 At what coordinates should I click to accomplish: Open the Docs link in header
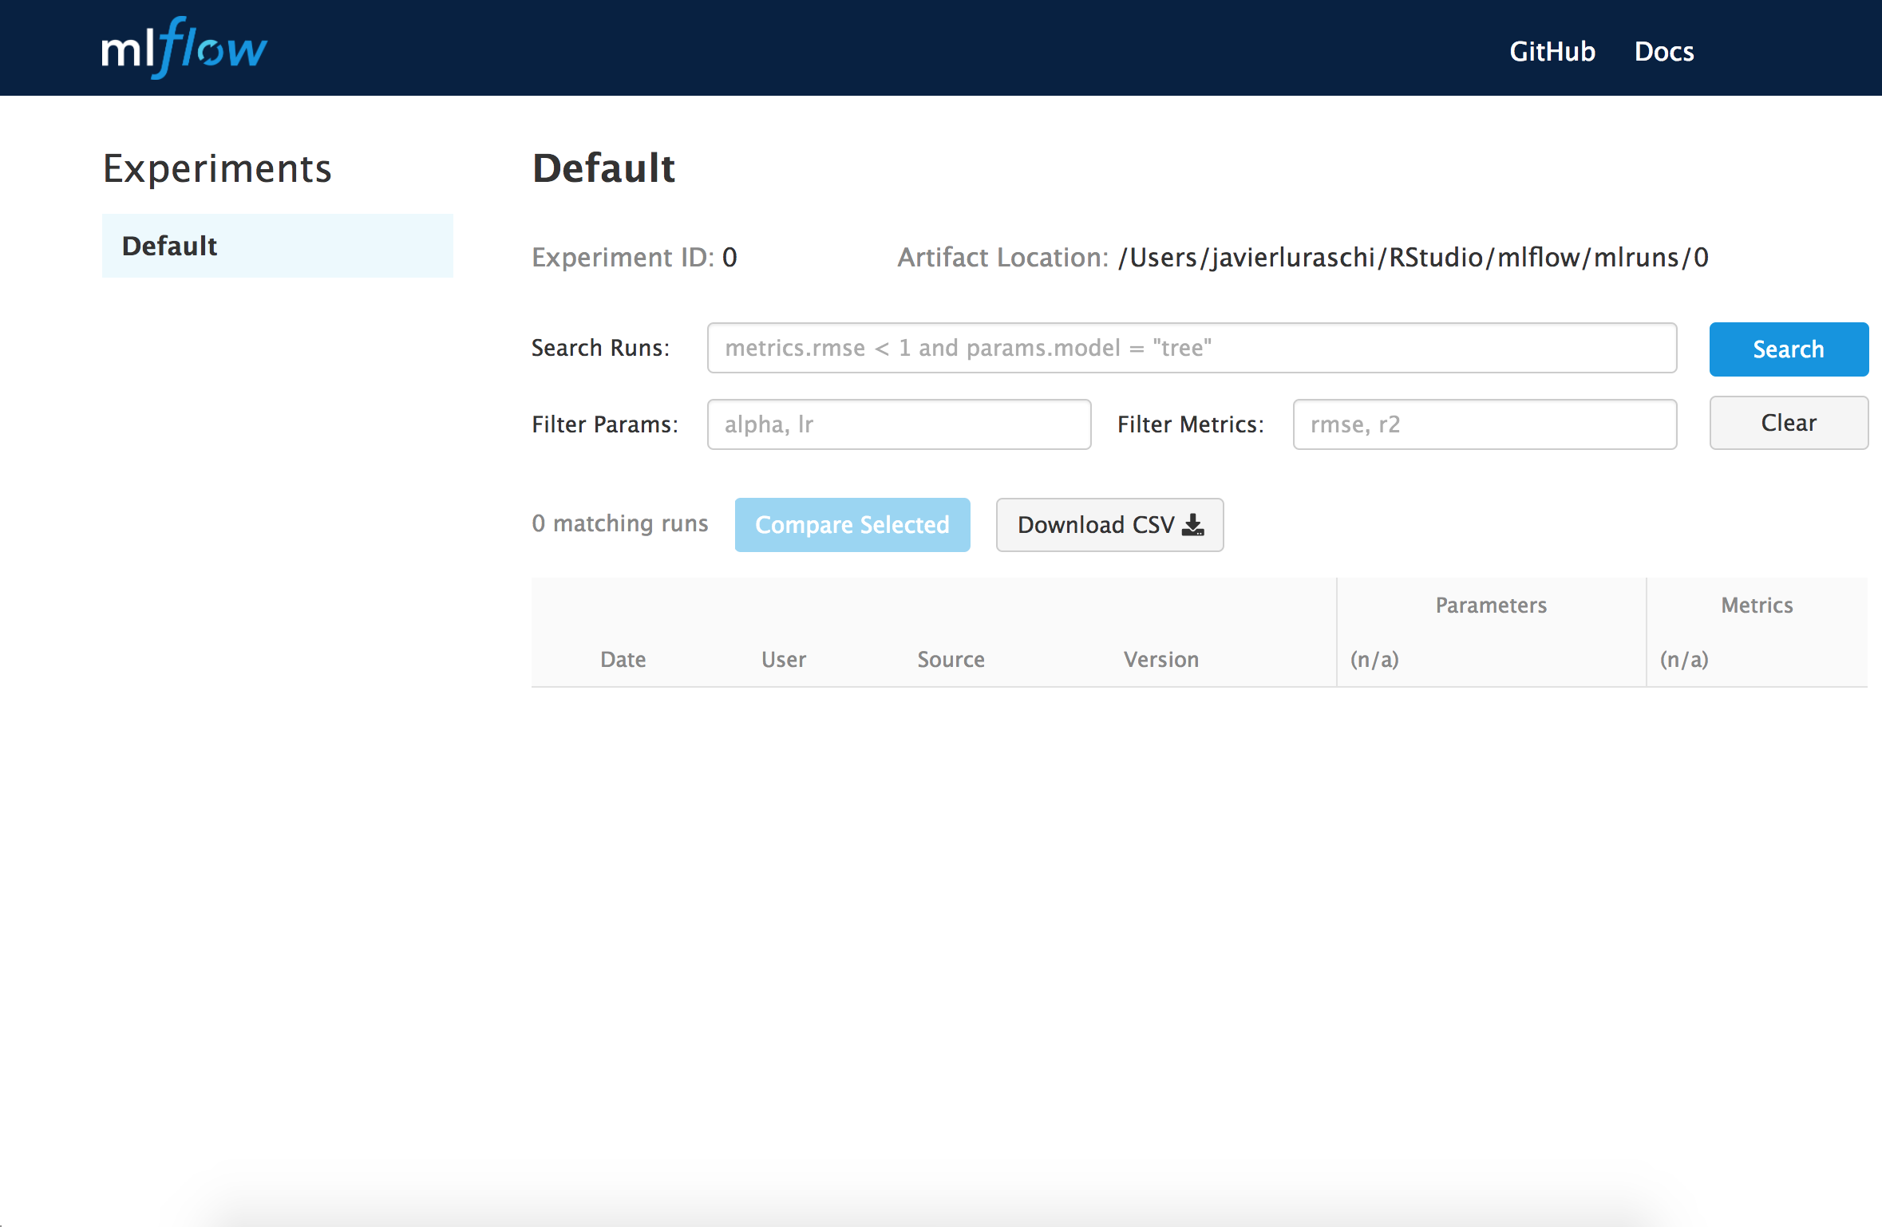1663,52
